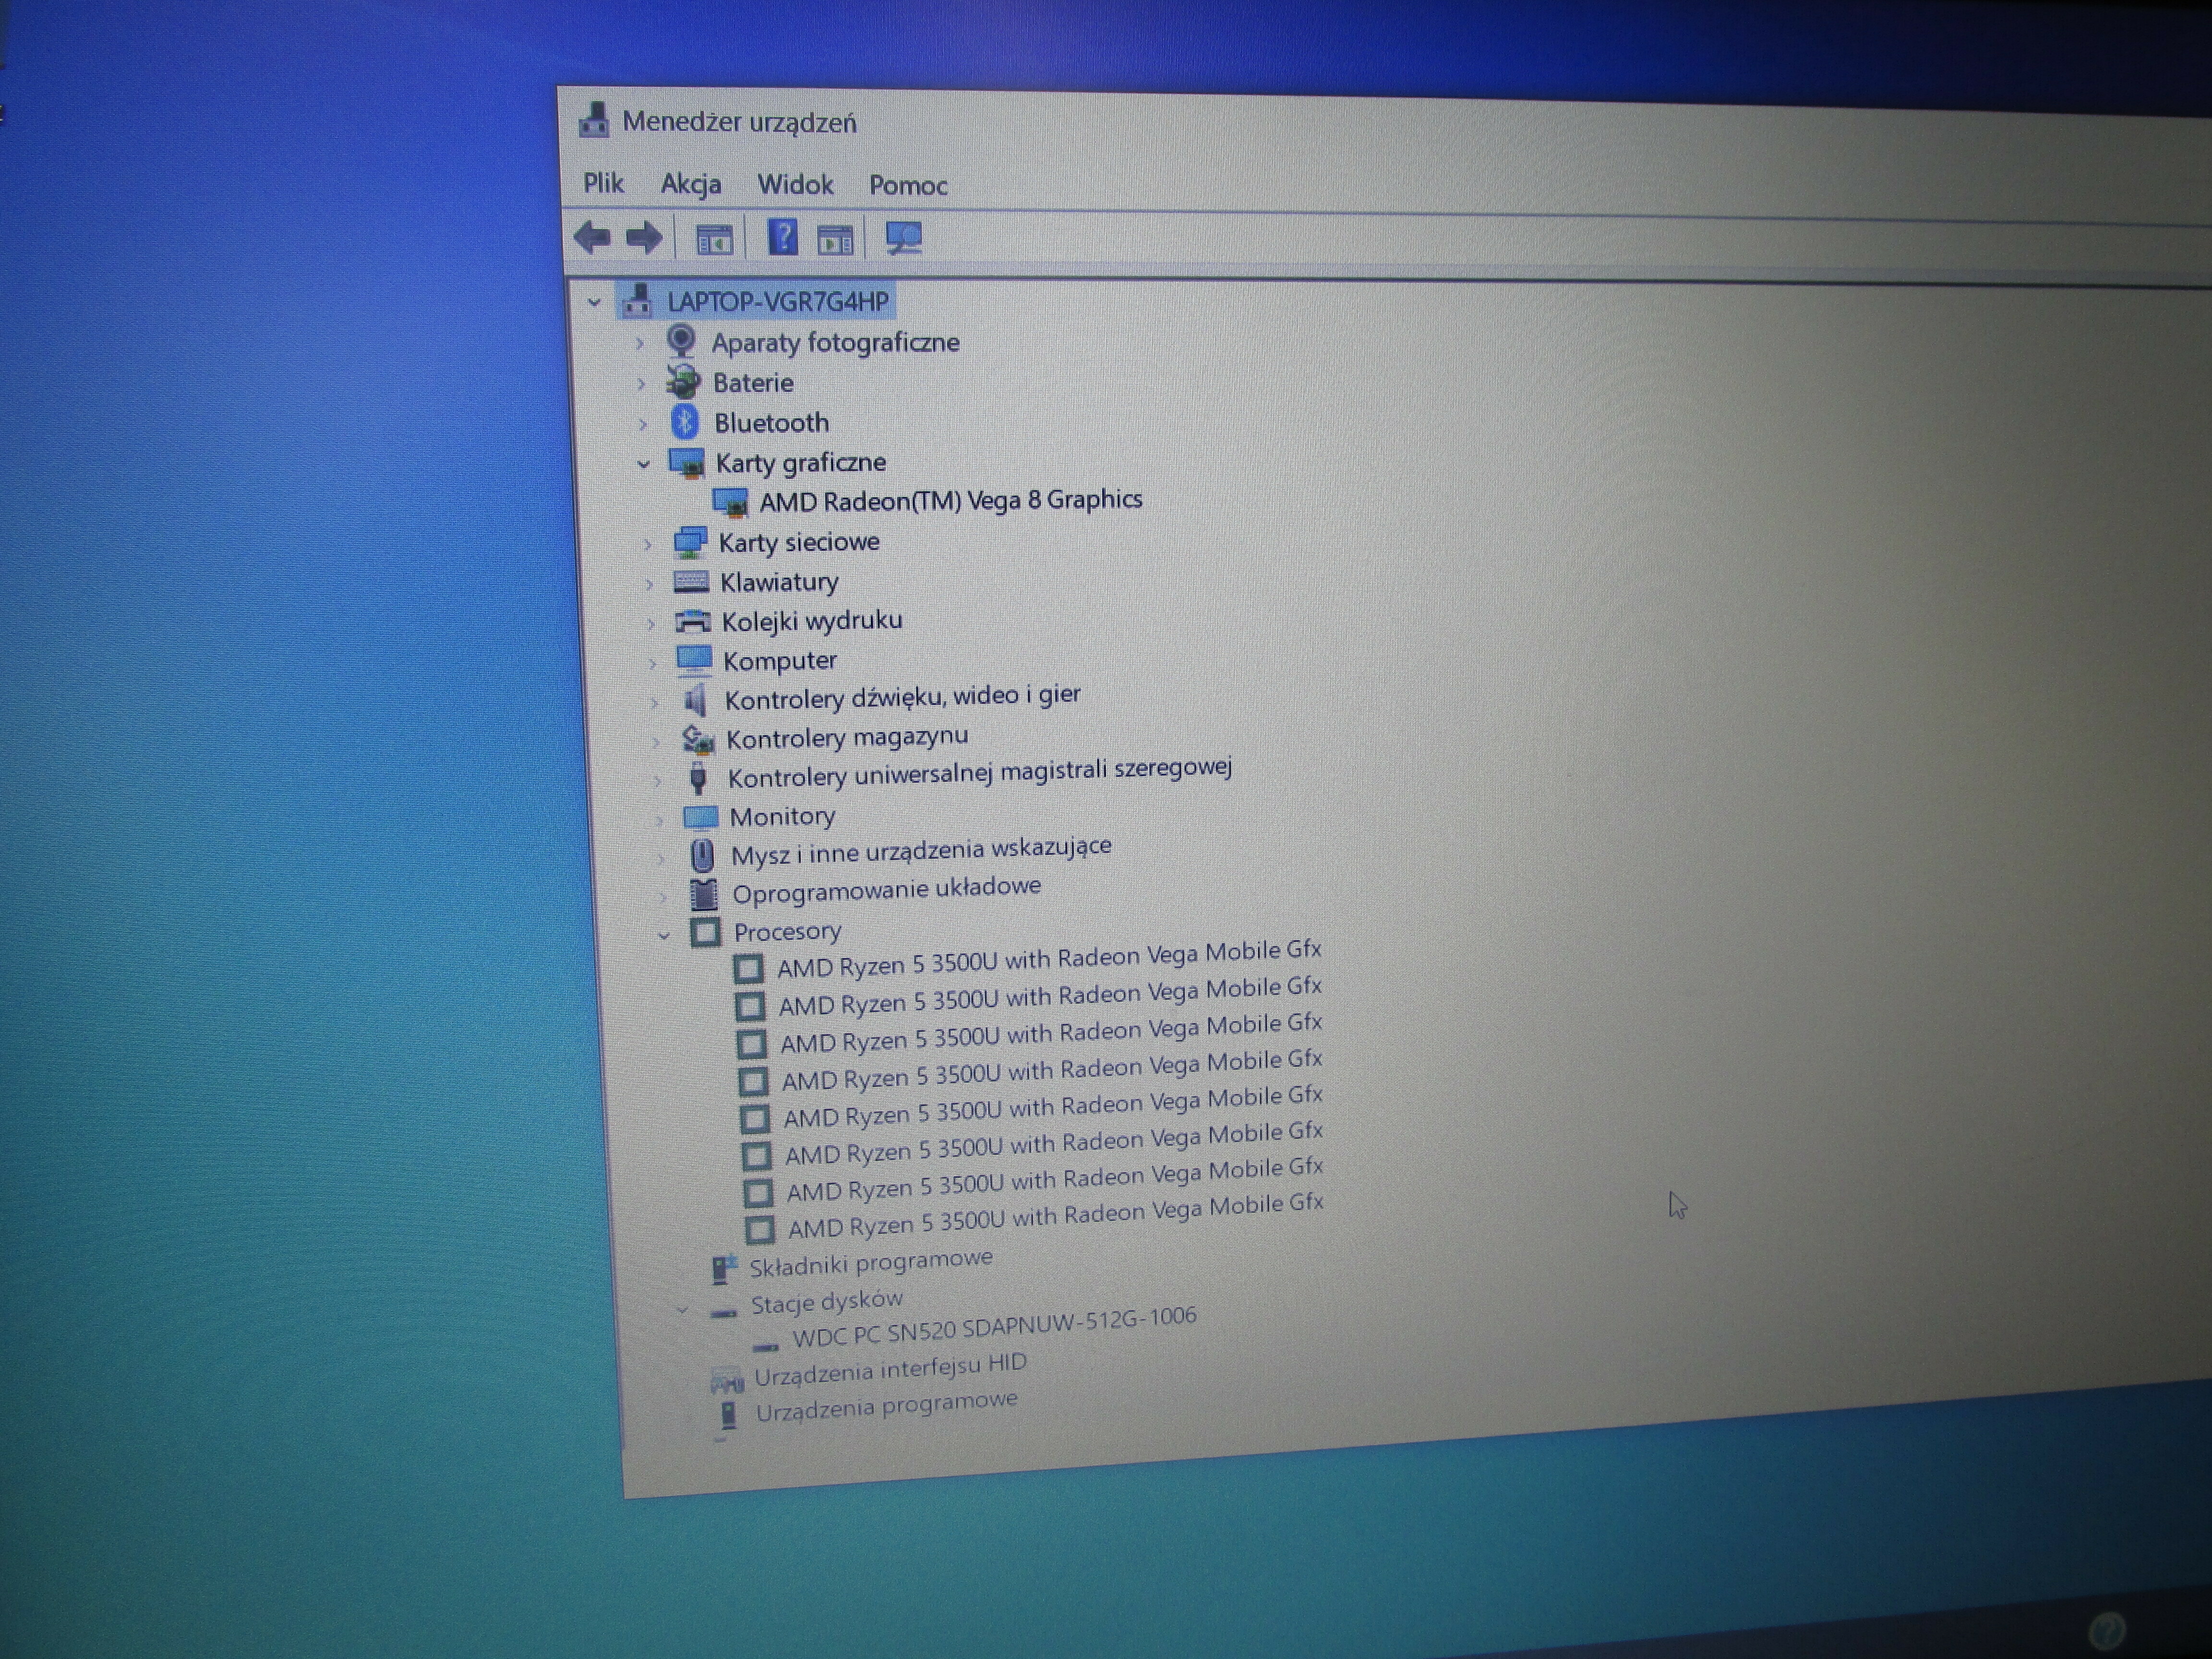Click the Device Manager title bar icon
This screenshot has height=1659, width=2212.
[593, 121]
